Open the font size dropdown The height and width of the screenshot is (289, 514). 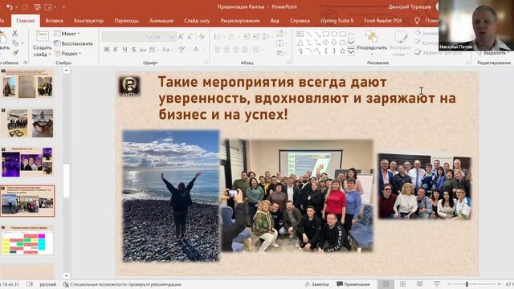coord(172,37)
